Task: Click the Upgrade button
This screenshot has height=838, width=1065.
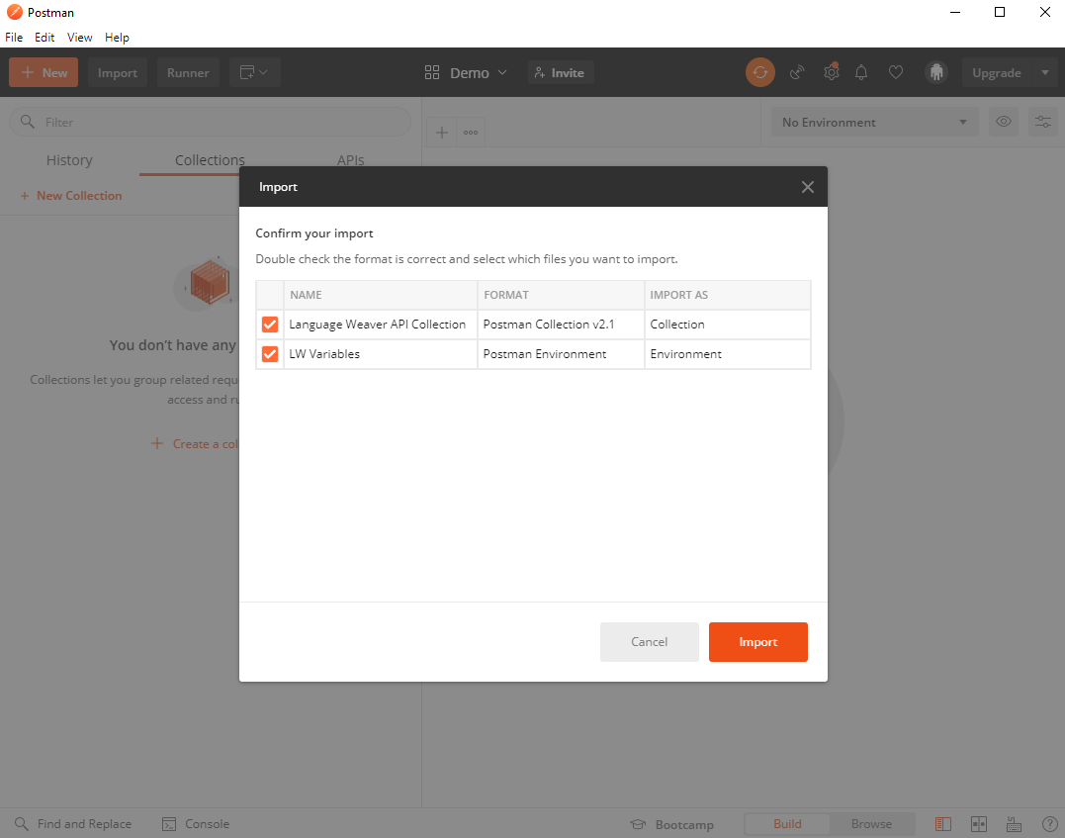Action: coord(997,73)
